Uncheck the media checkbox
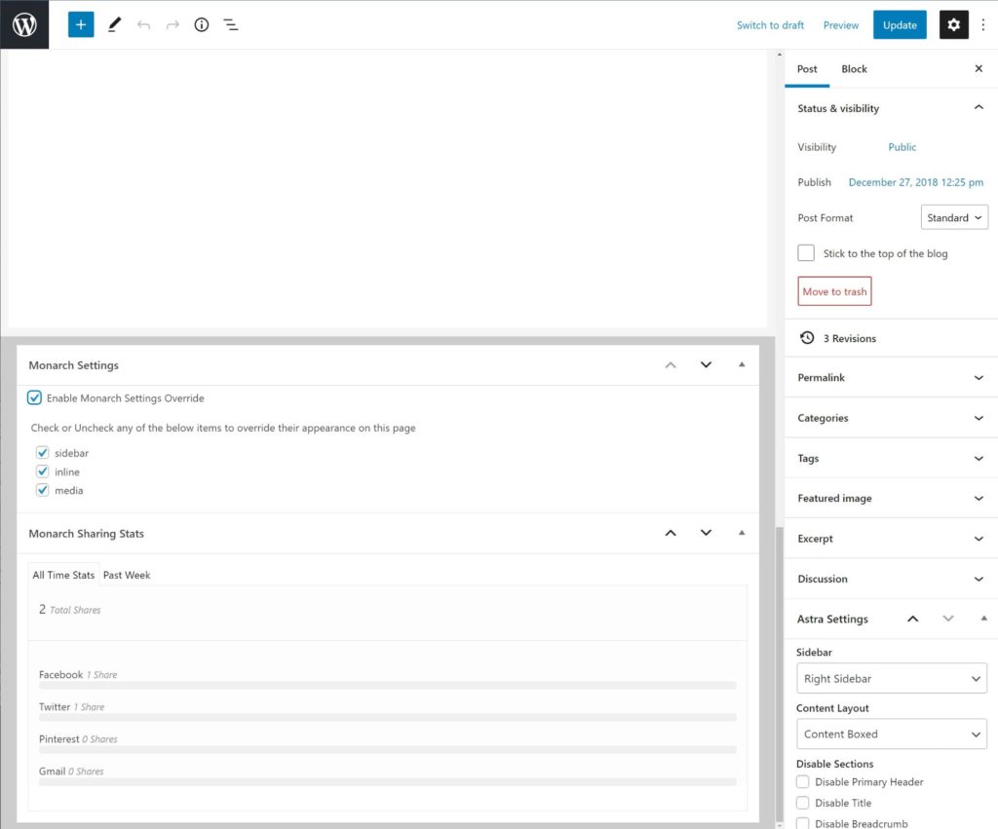Image resolution: width=998 pixels, height=829 pixels. [x=42, y=490]
